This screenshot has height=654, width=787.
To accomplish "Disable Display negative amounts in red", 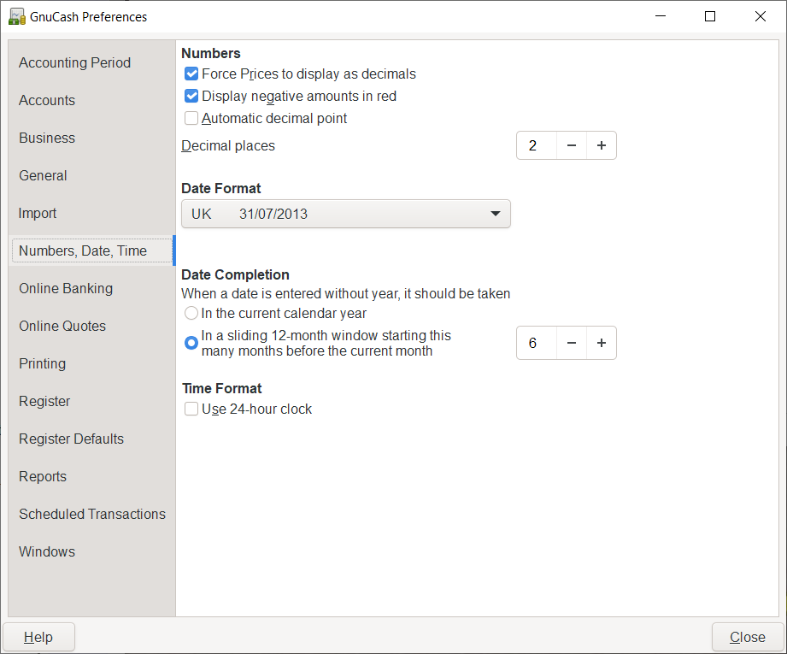I will pyautogui.click(x=191, y=97).
